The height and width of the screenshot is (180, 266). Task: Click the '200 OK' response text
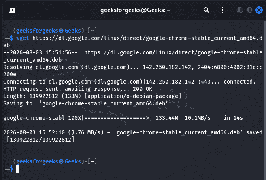[x=143, y=89]
